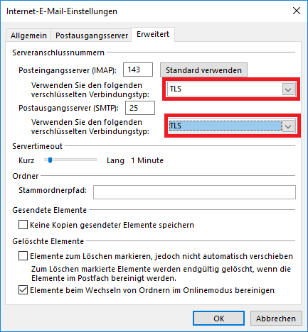
Task: Close the Internet-E-Mail-Einstellungen dialog
Action: pos(297,11)
